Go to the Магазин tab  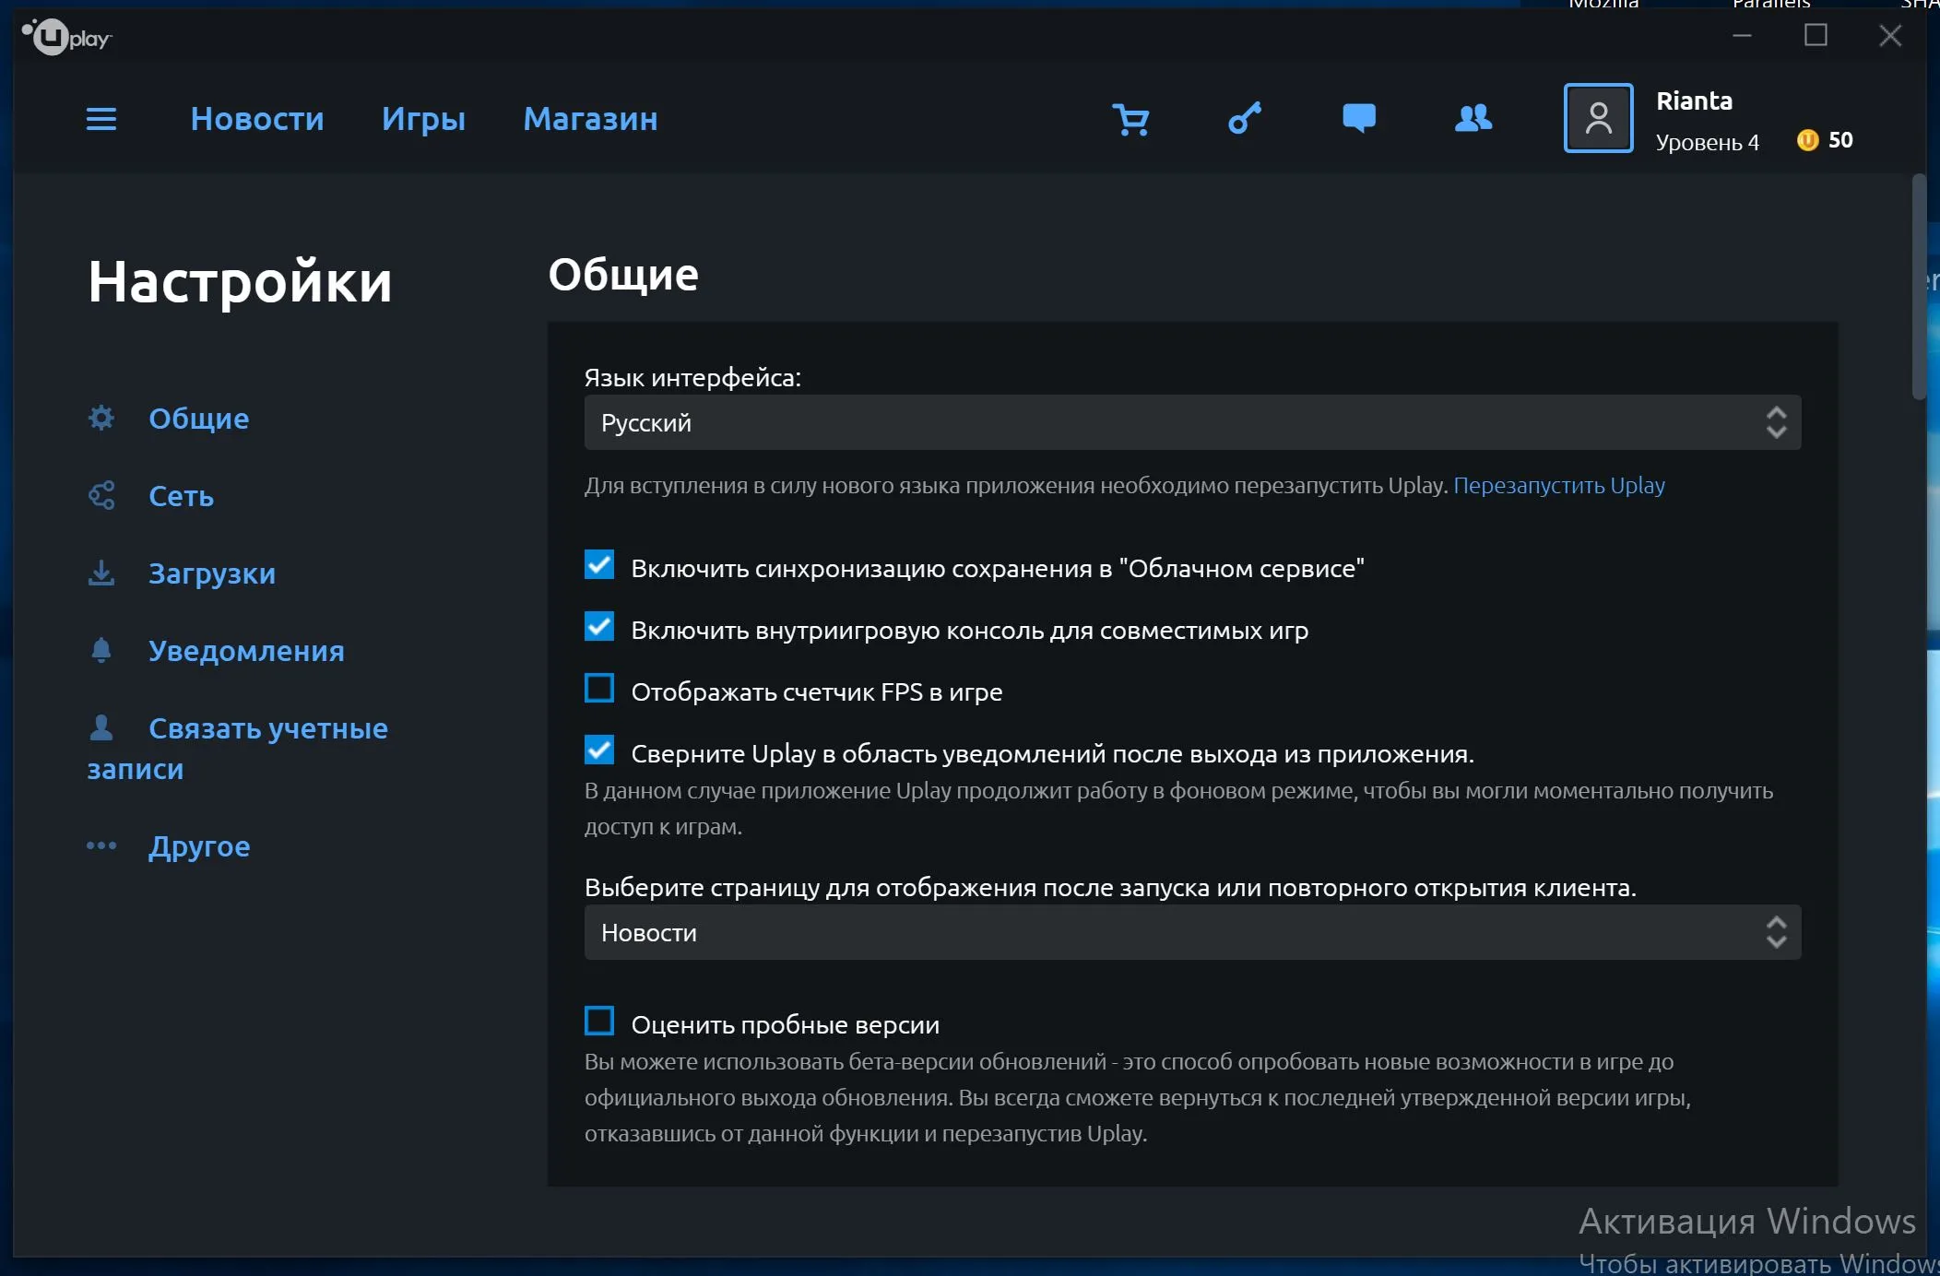pos(590,119)
